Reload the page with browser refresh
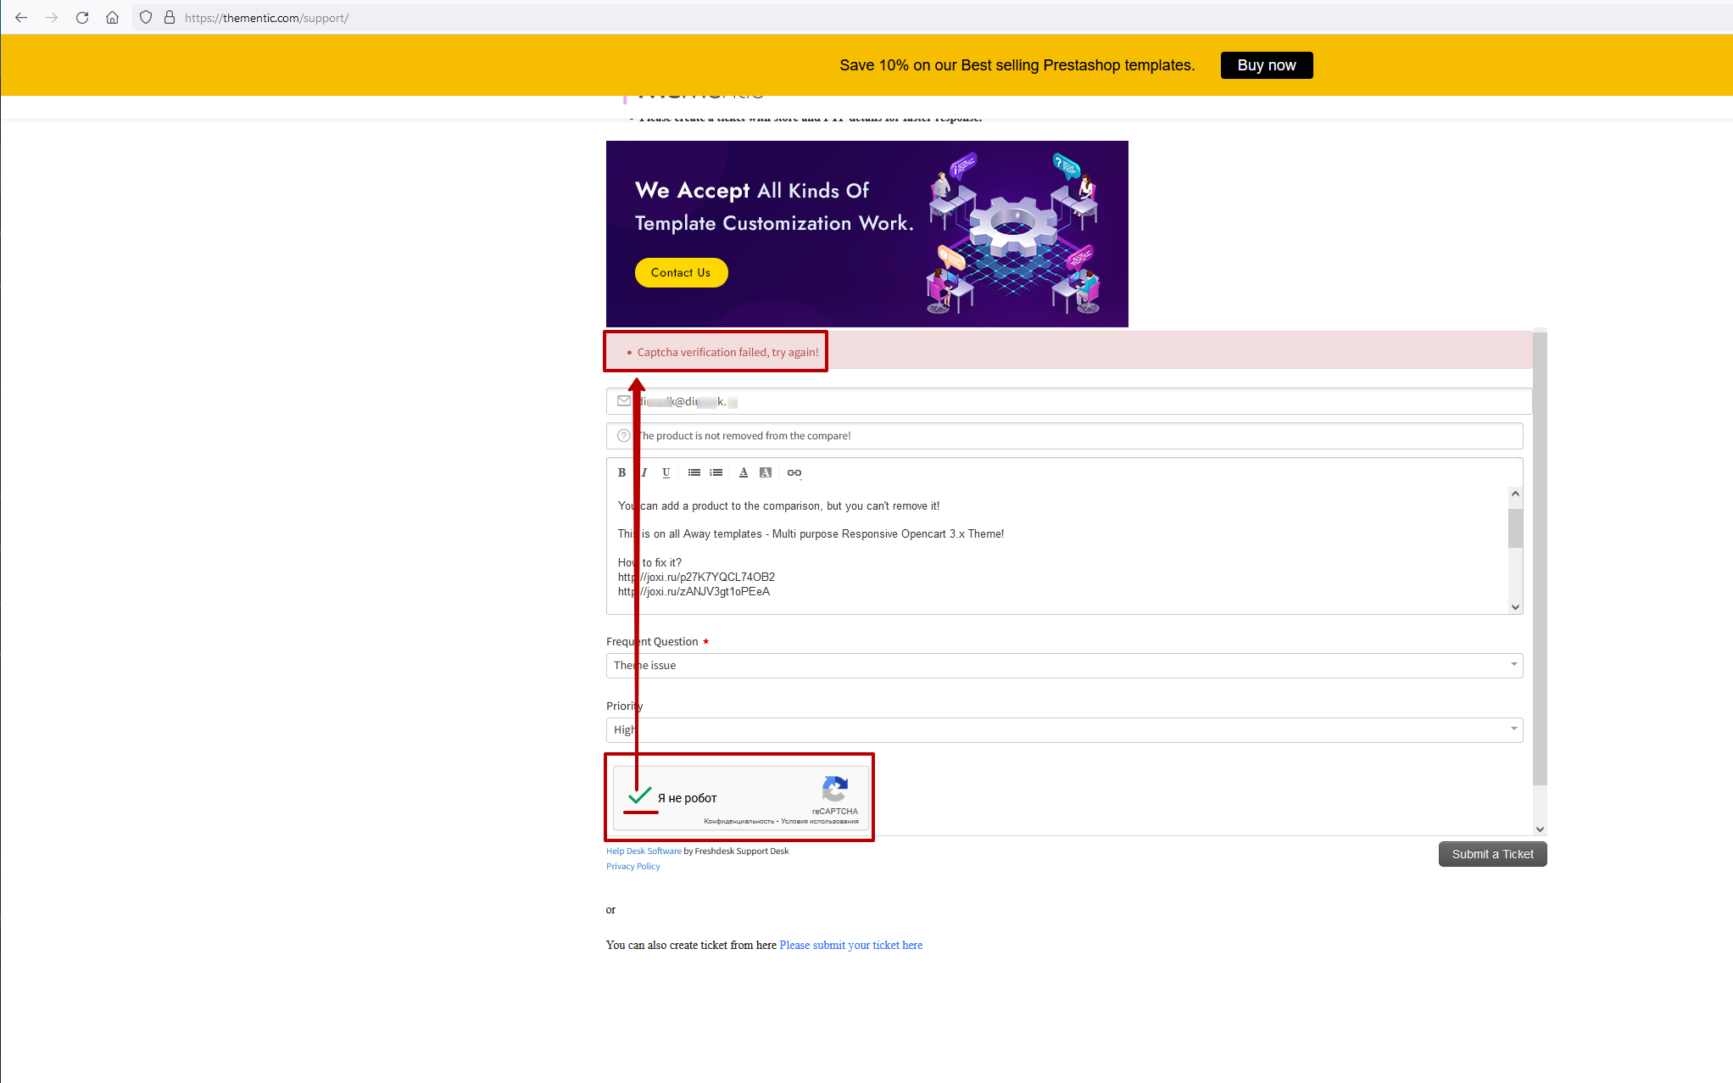 click(82, 18)
